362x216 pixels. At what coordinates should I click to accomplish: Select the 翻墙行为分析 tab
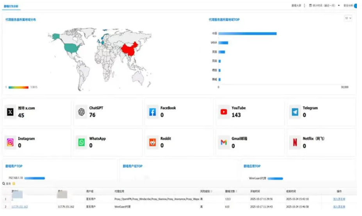11,7
